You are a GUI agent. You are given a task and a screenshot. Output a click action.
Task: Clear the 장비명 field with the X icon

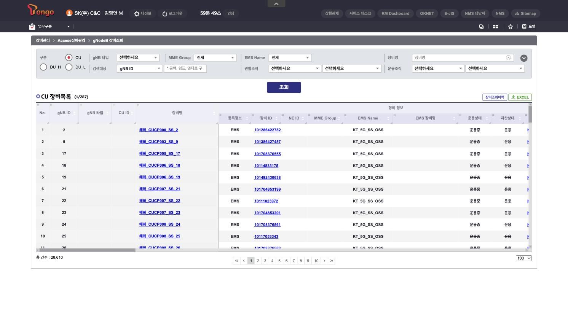[x=508, y=57]
